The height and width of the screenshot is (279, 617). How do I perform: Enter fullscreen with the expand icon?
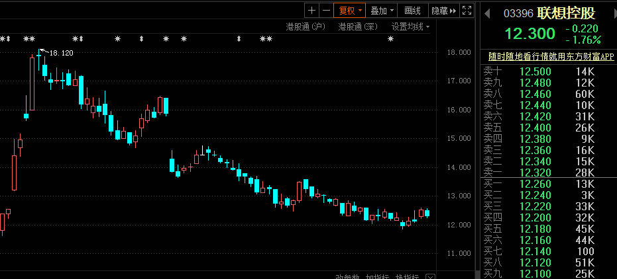pyautogui.click(x=467, y=10)
